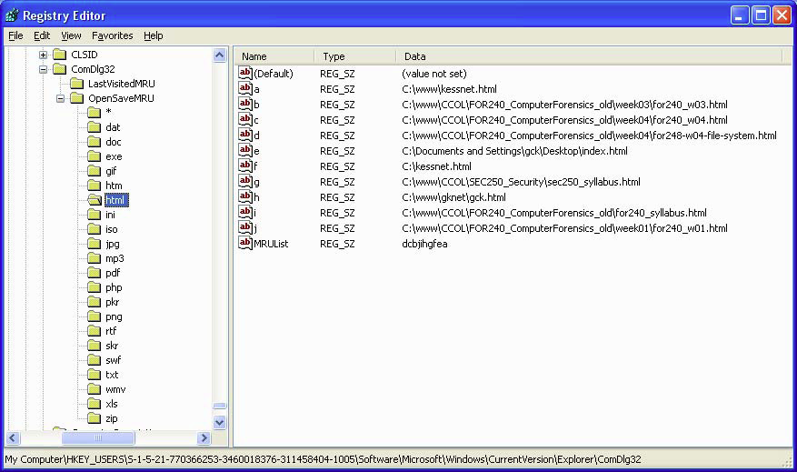This screenshot has height=472, width=797.
Task: Open the View menu
Action: click(71, 35)
